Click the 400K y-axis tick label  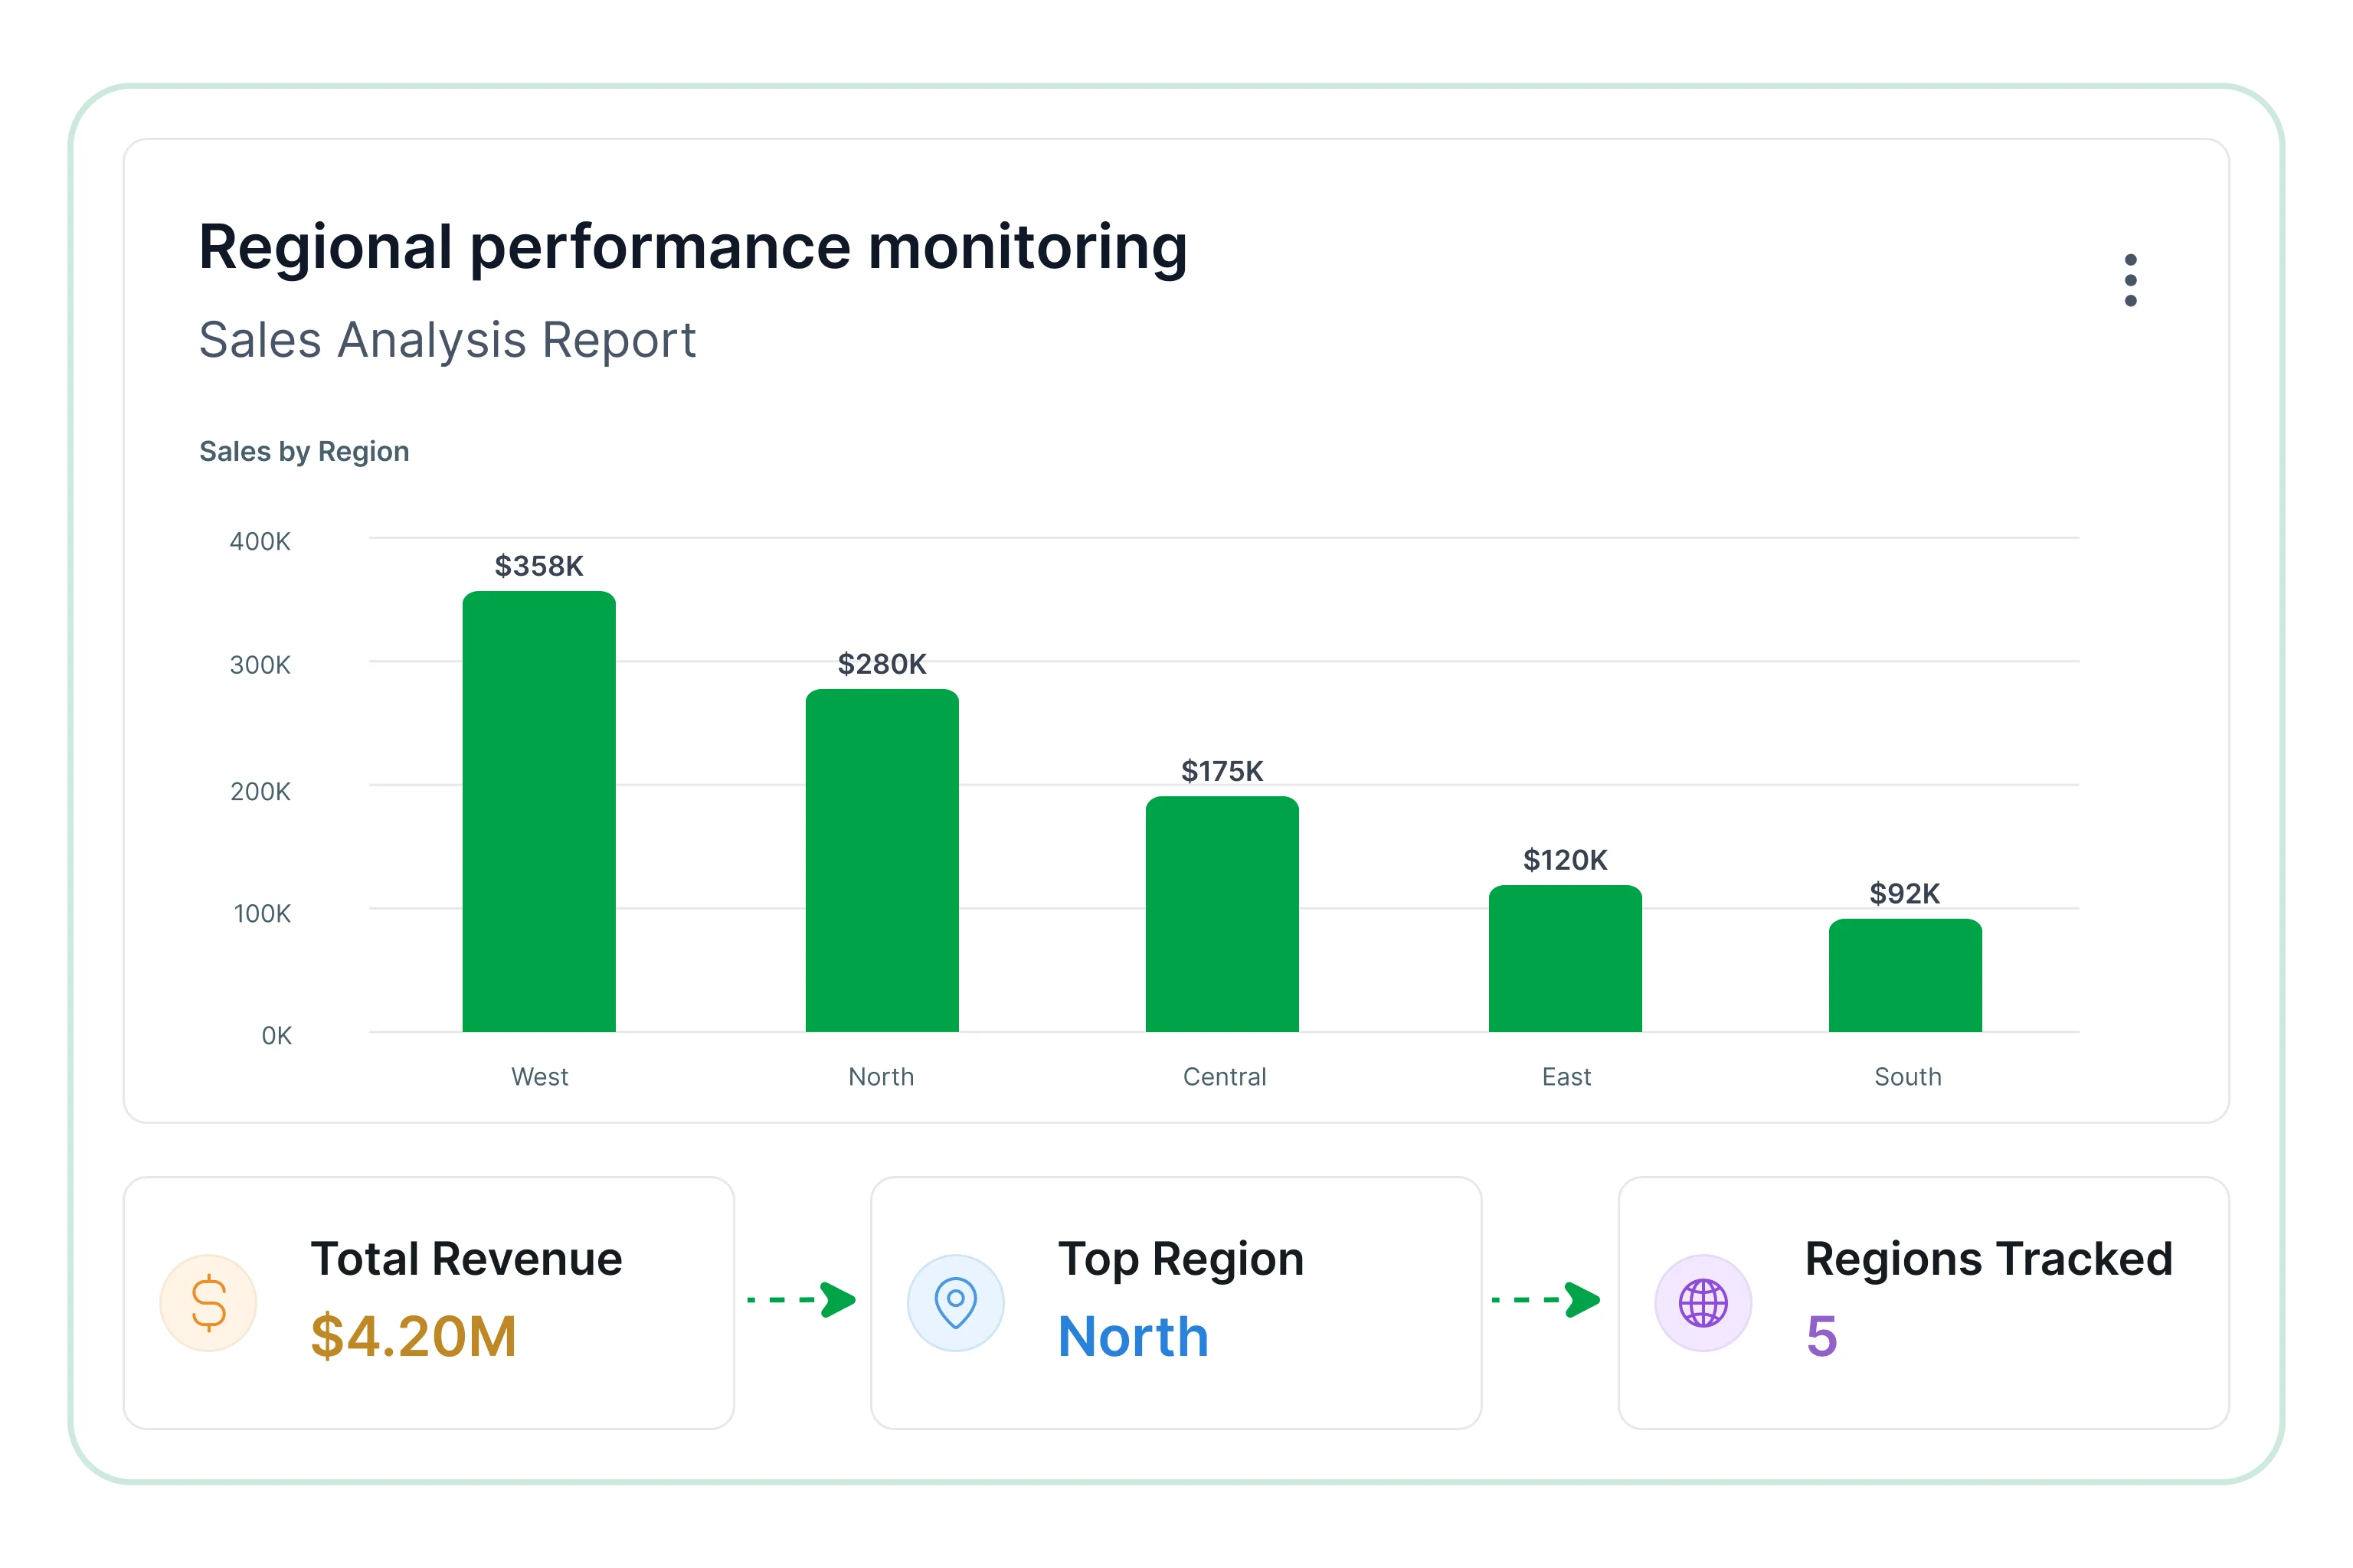click(x=260, y=542)
